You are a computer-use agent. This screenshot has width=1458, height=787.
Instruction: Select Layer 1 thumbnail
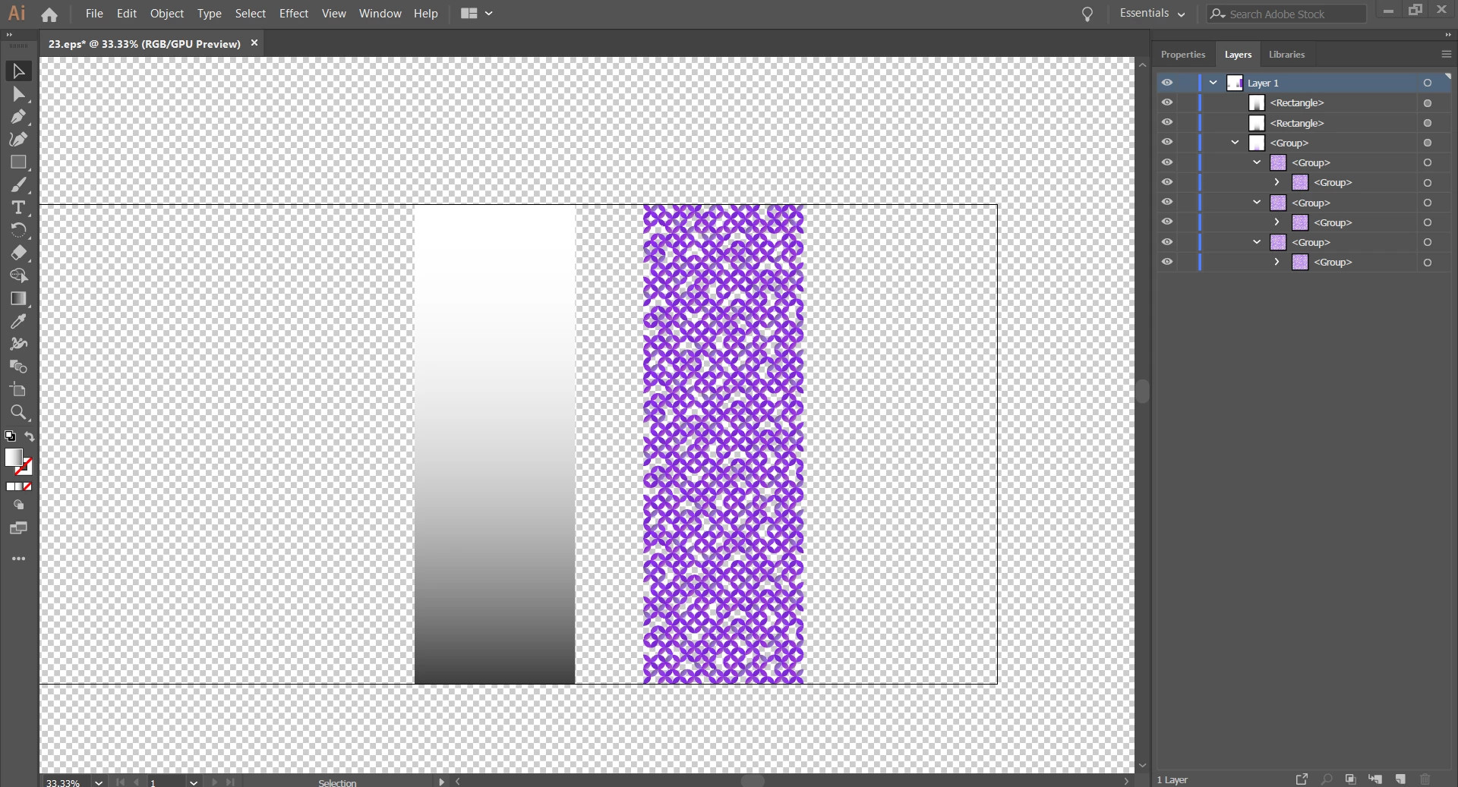point(1236,83)
